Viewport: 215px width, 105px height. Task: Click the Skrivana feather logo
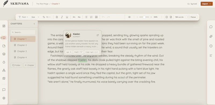(x=6, y=3)
